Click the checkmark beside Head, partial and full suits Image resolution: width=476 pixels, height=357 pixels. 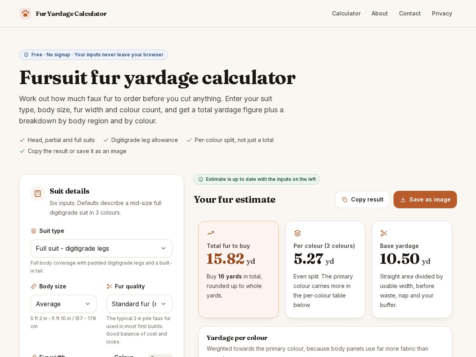(22, 140)
